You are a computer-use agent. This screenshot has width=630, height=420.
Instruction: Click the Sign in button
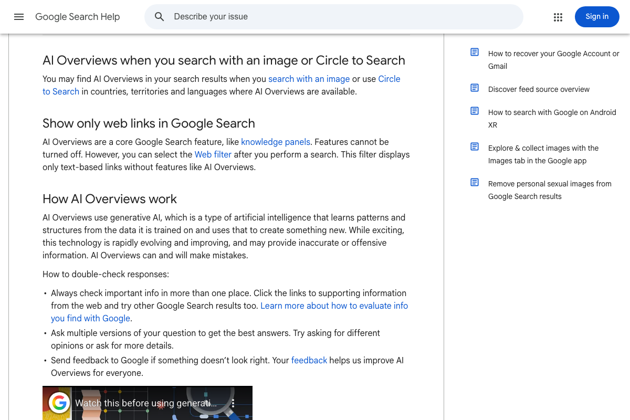click(597, 17)
